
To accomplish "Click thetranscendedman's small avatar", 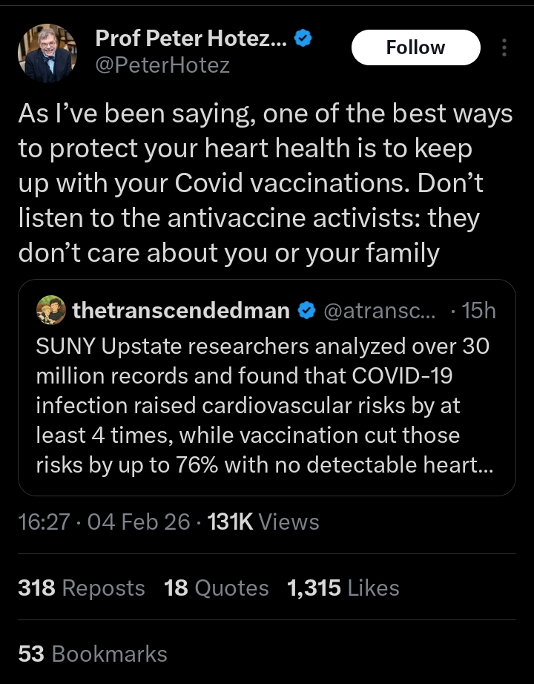I will point(51,310).
